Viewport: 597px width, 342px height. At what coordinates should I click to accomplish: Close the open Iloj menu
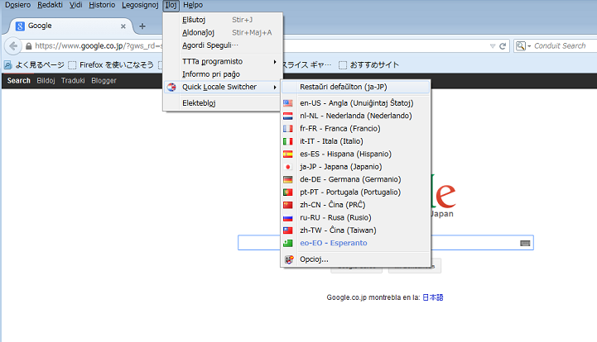[x=171, y=5]
